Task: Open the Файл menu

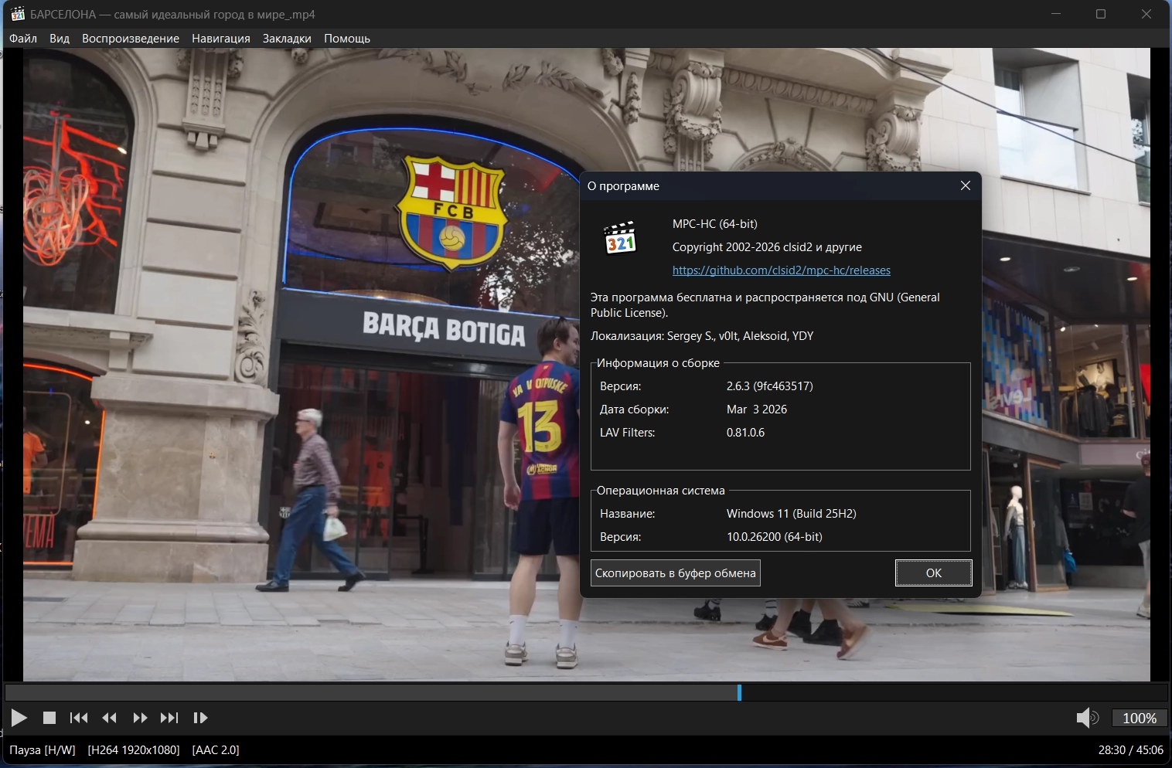Action: tap(23, 38)
